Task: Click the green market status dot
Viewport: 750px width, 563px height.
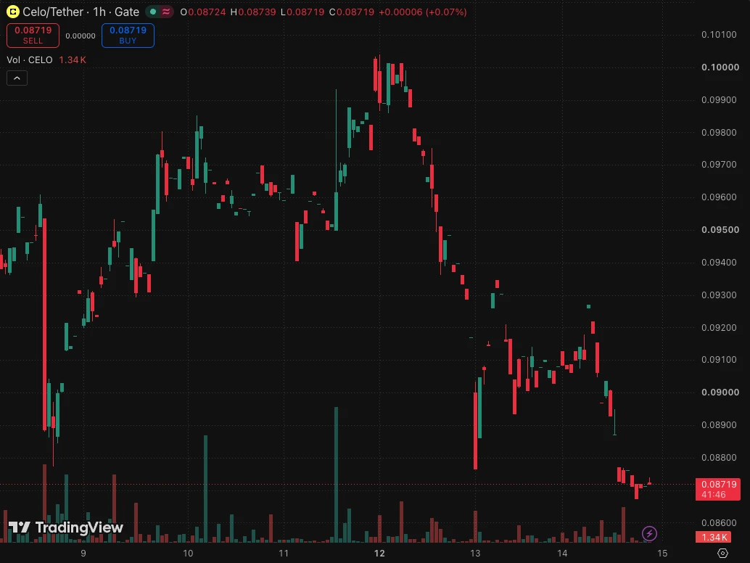Action: (153, 12)
